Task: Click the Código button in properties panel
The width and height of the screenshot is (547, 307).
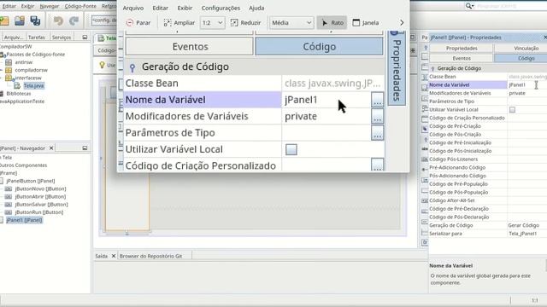Action: tap(526, 59)
